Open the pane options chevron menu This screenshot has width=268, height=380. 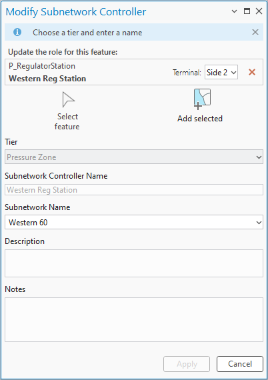click(234, 11)
